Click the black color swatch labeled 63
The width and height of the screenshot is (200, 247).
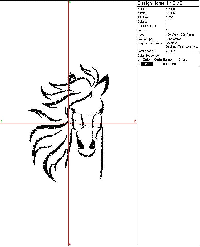click(147, 64)
